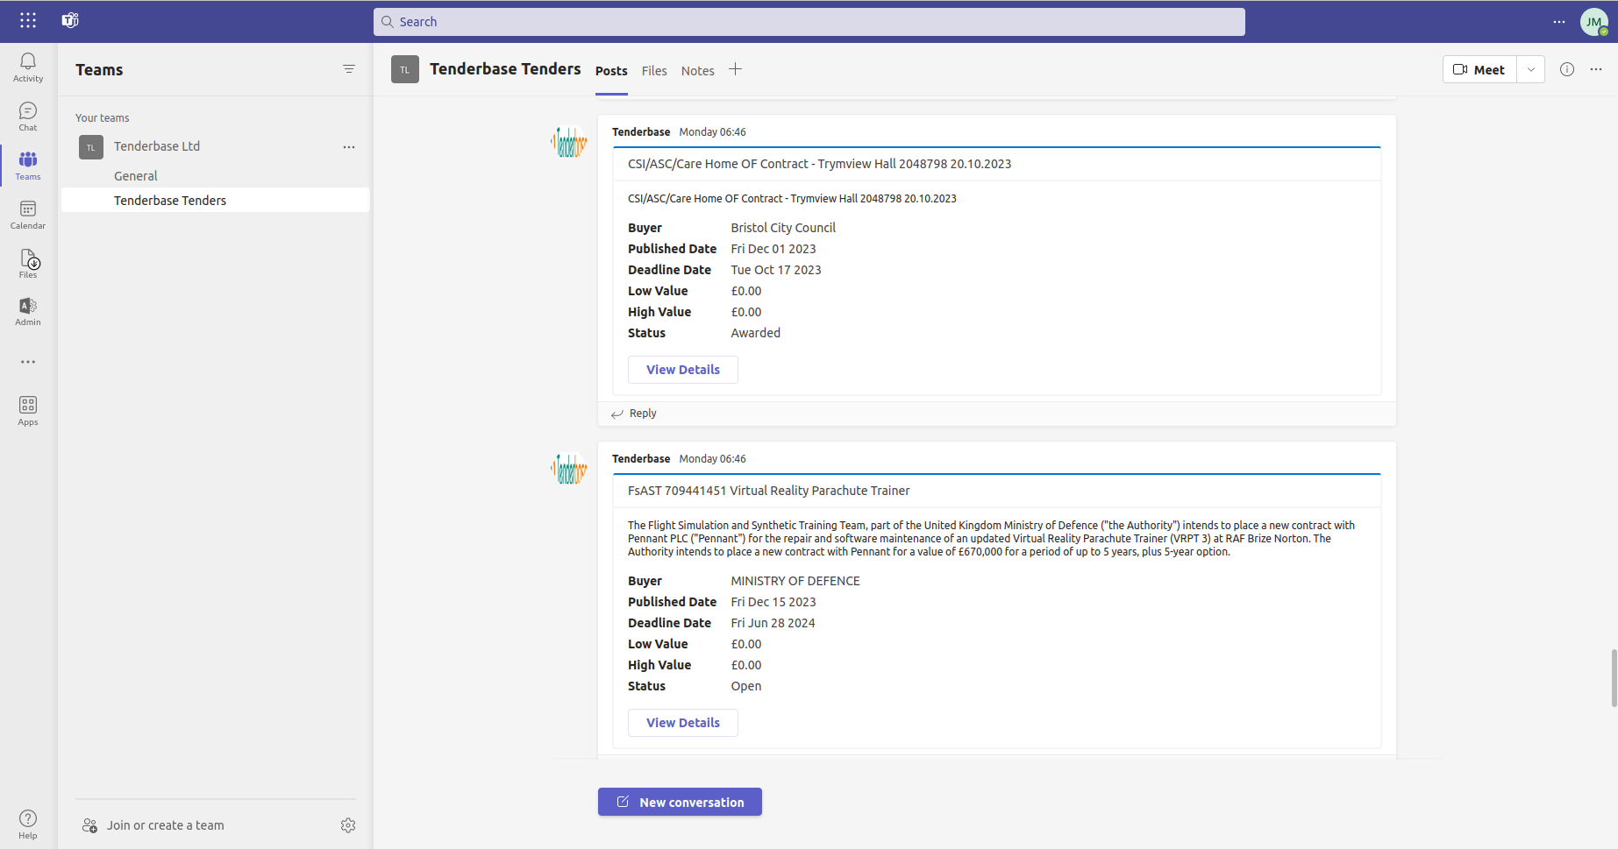Open more options for Tenderbase Ltd team
Screen dimensions: 1618x849
tap(349, 146)
